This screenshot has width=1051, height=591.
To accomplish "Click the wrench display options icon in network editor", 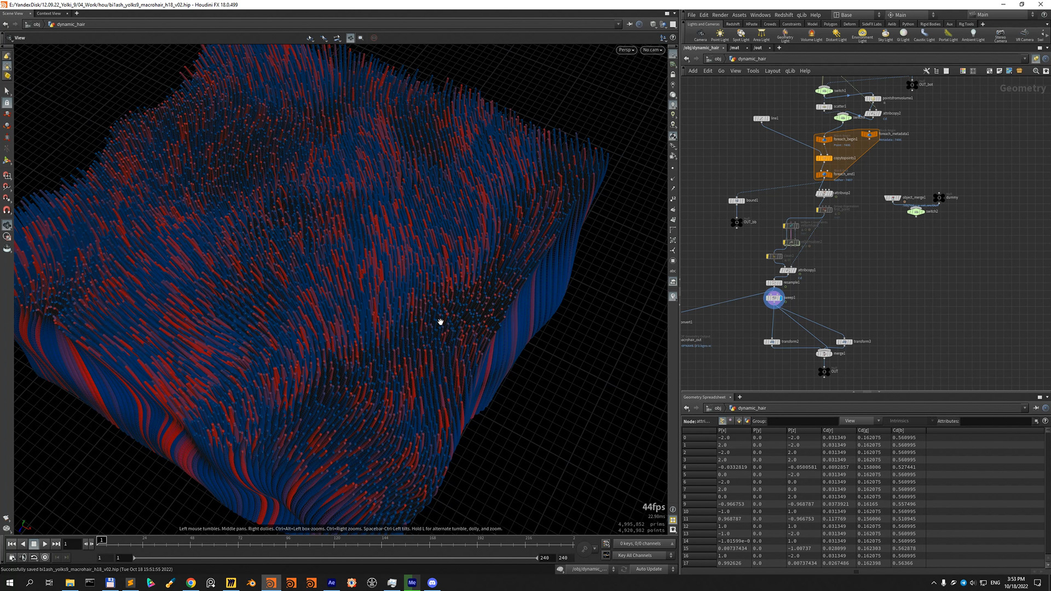I will point(926,71).
